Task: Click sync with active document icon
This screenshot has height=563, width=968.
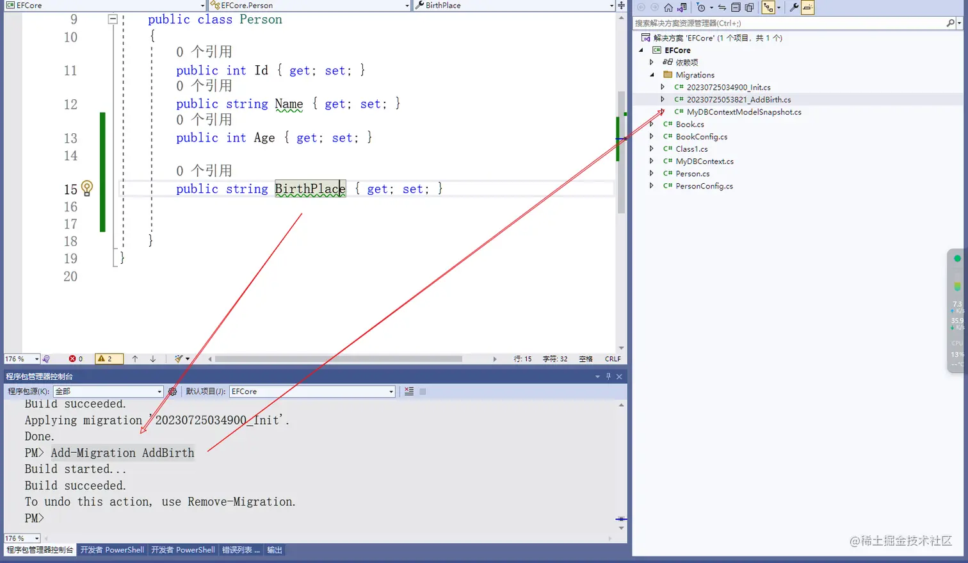Action: click(x=722, y=8)
